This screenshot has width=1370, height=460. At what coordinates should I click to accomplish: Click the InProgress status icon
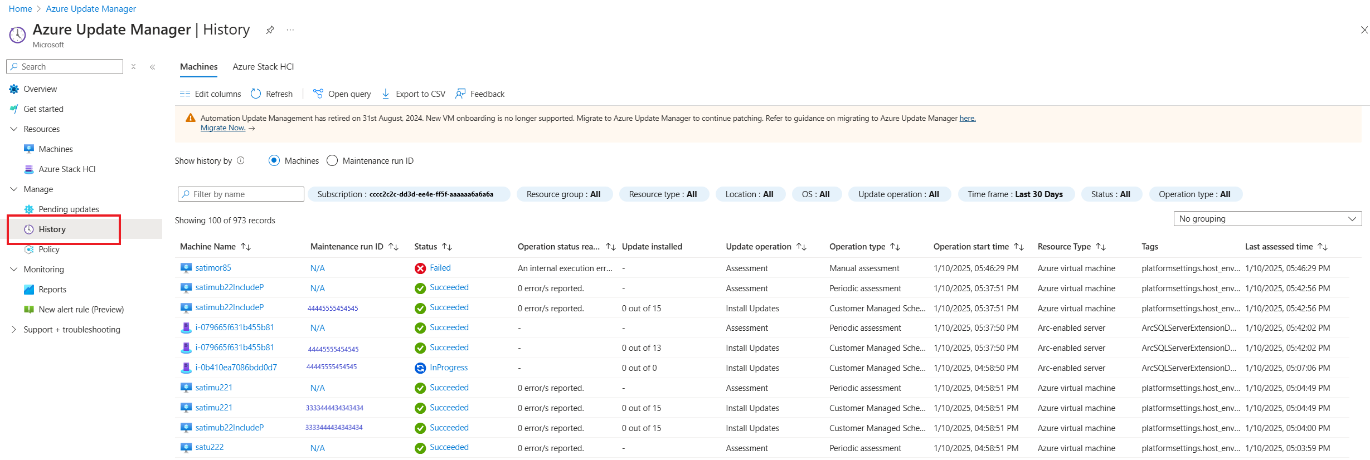420,368
